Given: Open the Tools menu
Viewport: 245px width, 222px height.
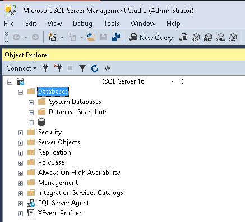Looking at the screenshot, I should [x=112, y=24].
